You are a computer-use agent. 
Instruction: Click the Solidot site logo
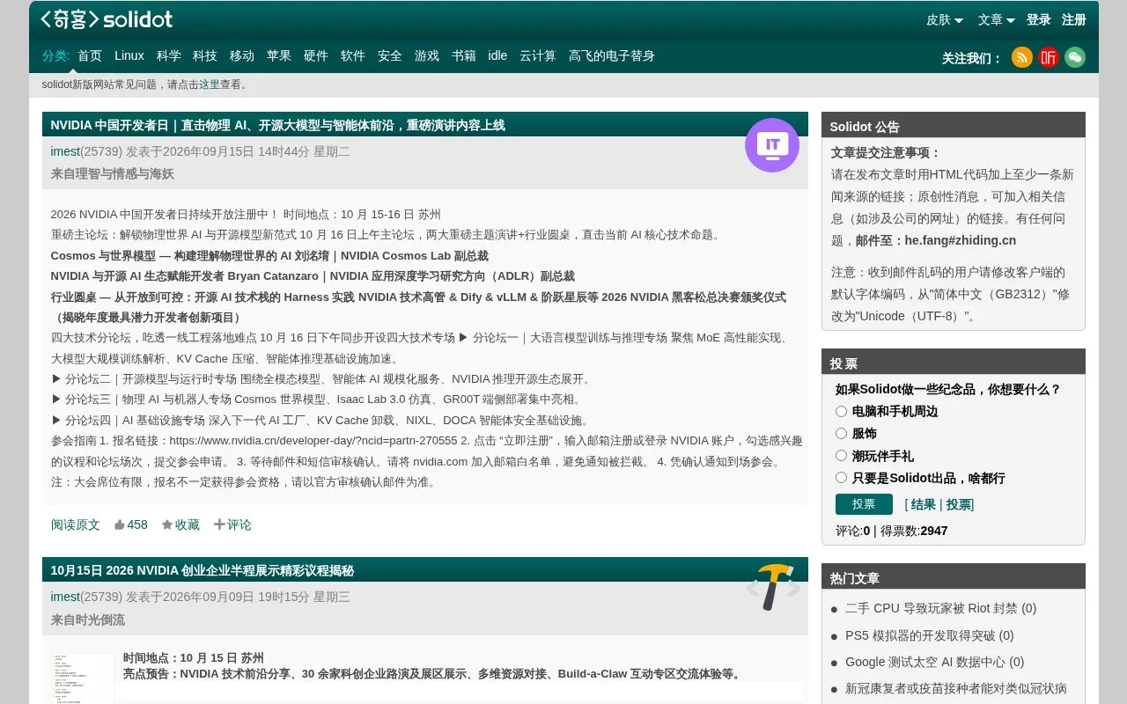[107, 19]
